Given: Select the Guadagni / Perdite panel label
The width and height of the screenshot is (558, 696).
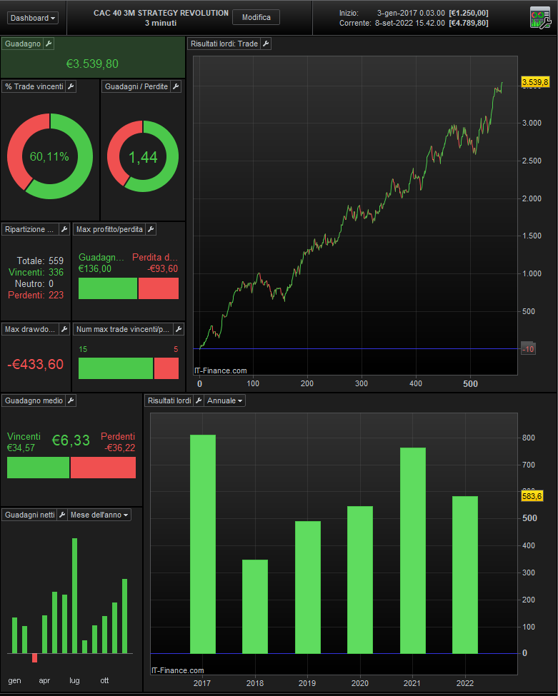Looking at the screenshot, I should pyautogui.click(x=136, y=86).
